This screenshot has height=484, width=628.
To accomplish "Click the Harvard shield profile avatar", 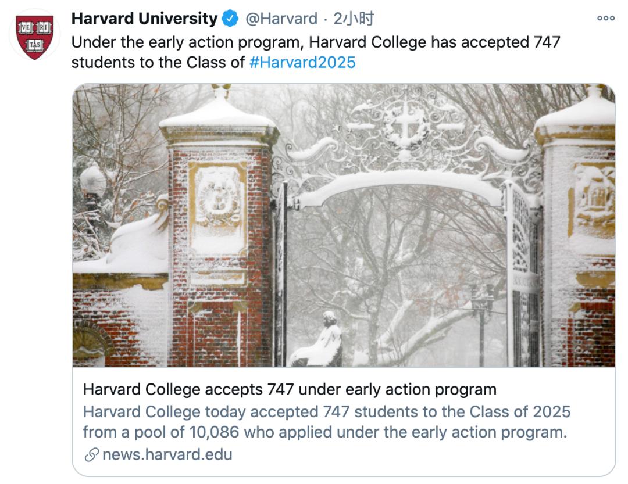I will [x=35, y=36].
